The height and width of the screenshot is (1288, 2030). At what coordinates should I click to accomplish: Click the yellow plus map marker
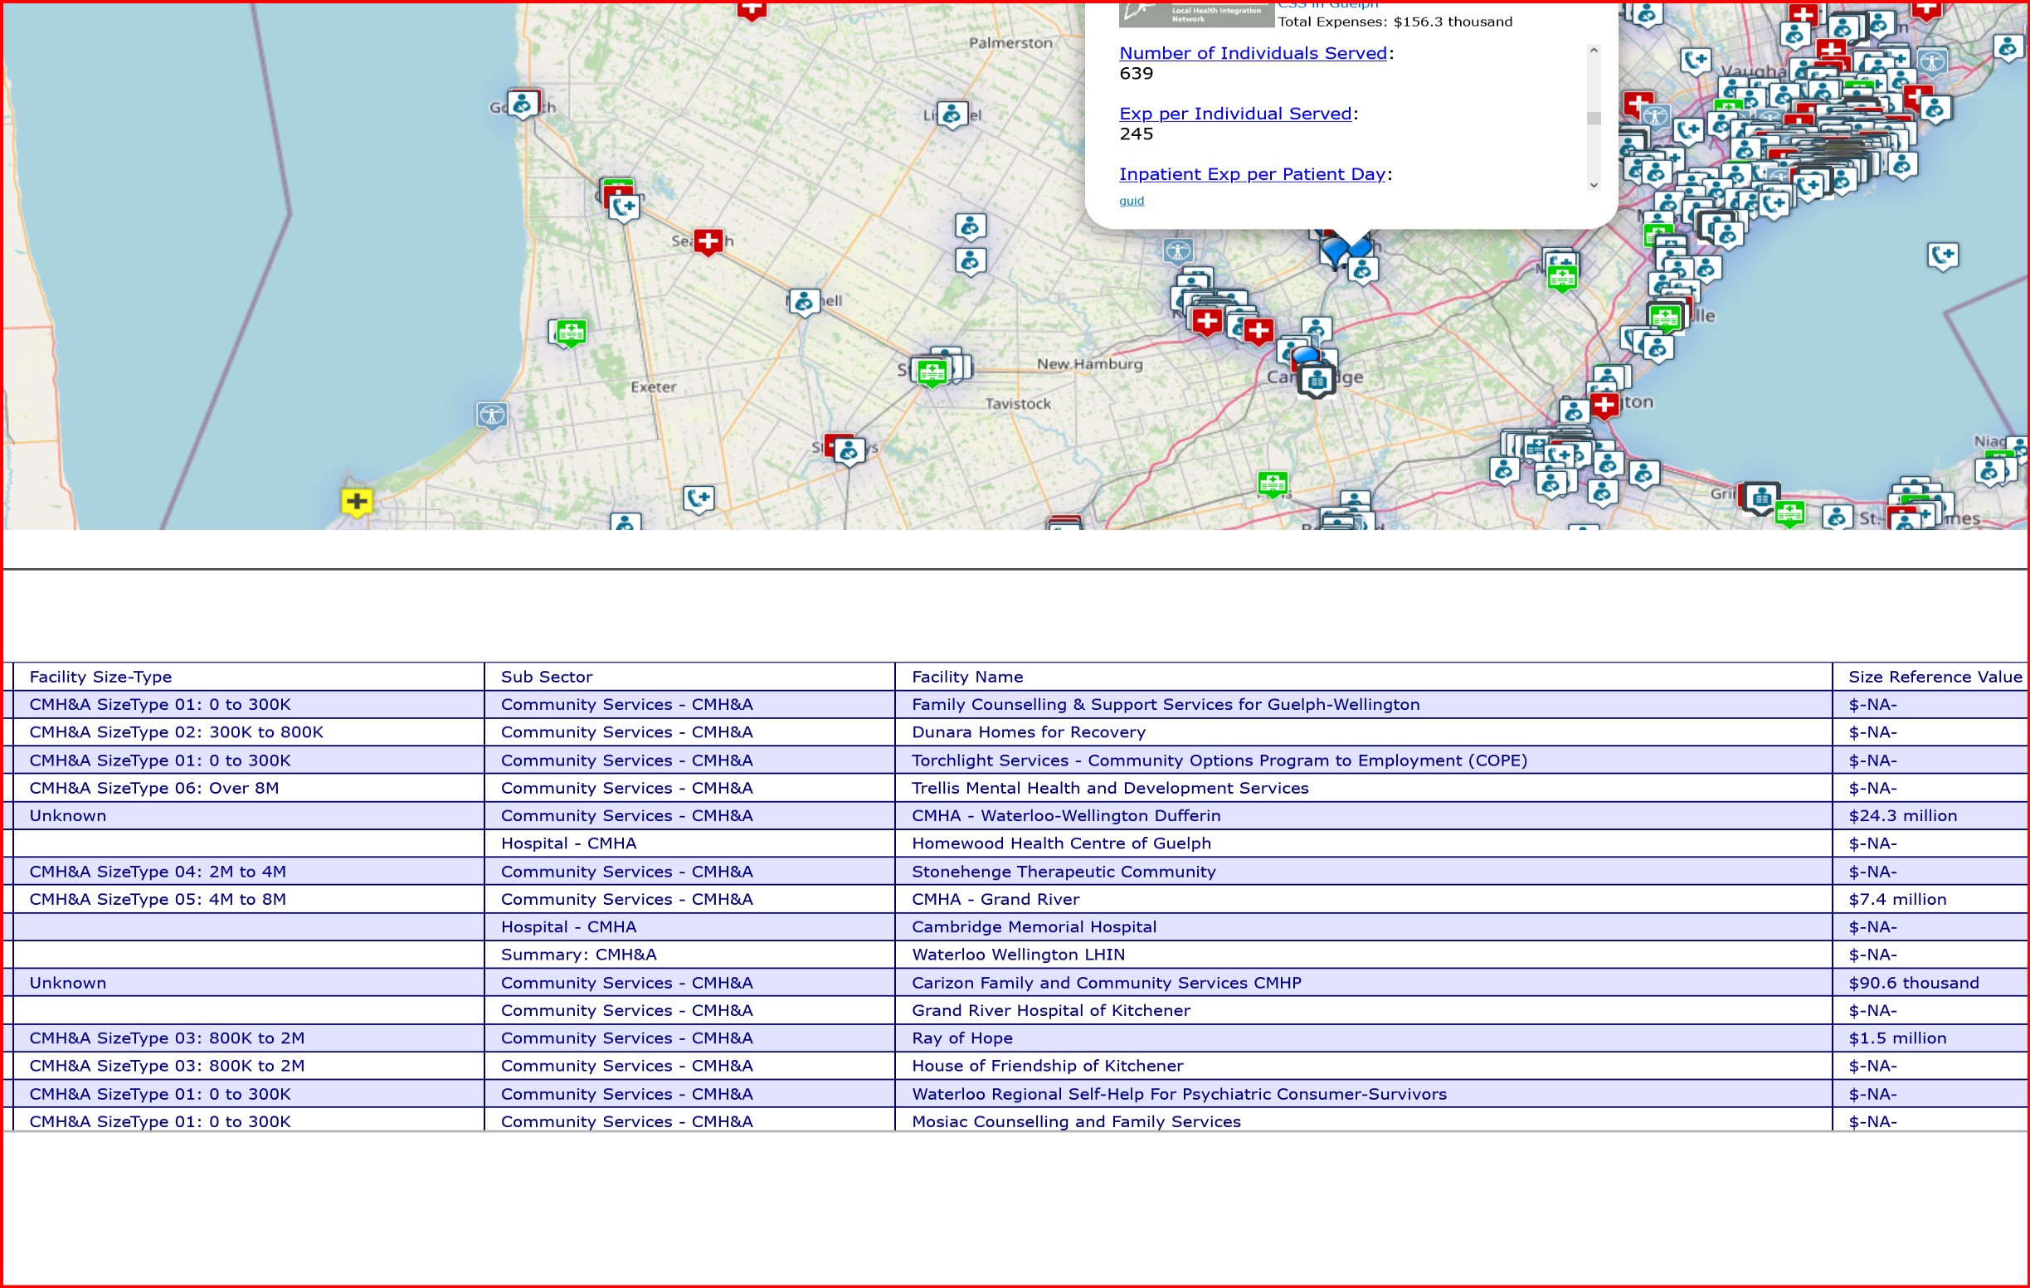point(357,502)
